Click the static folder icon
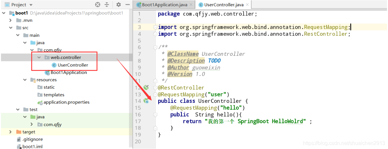This screenshot has height=149, width=388. [40, 87]
